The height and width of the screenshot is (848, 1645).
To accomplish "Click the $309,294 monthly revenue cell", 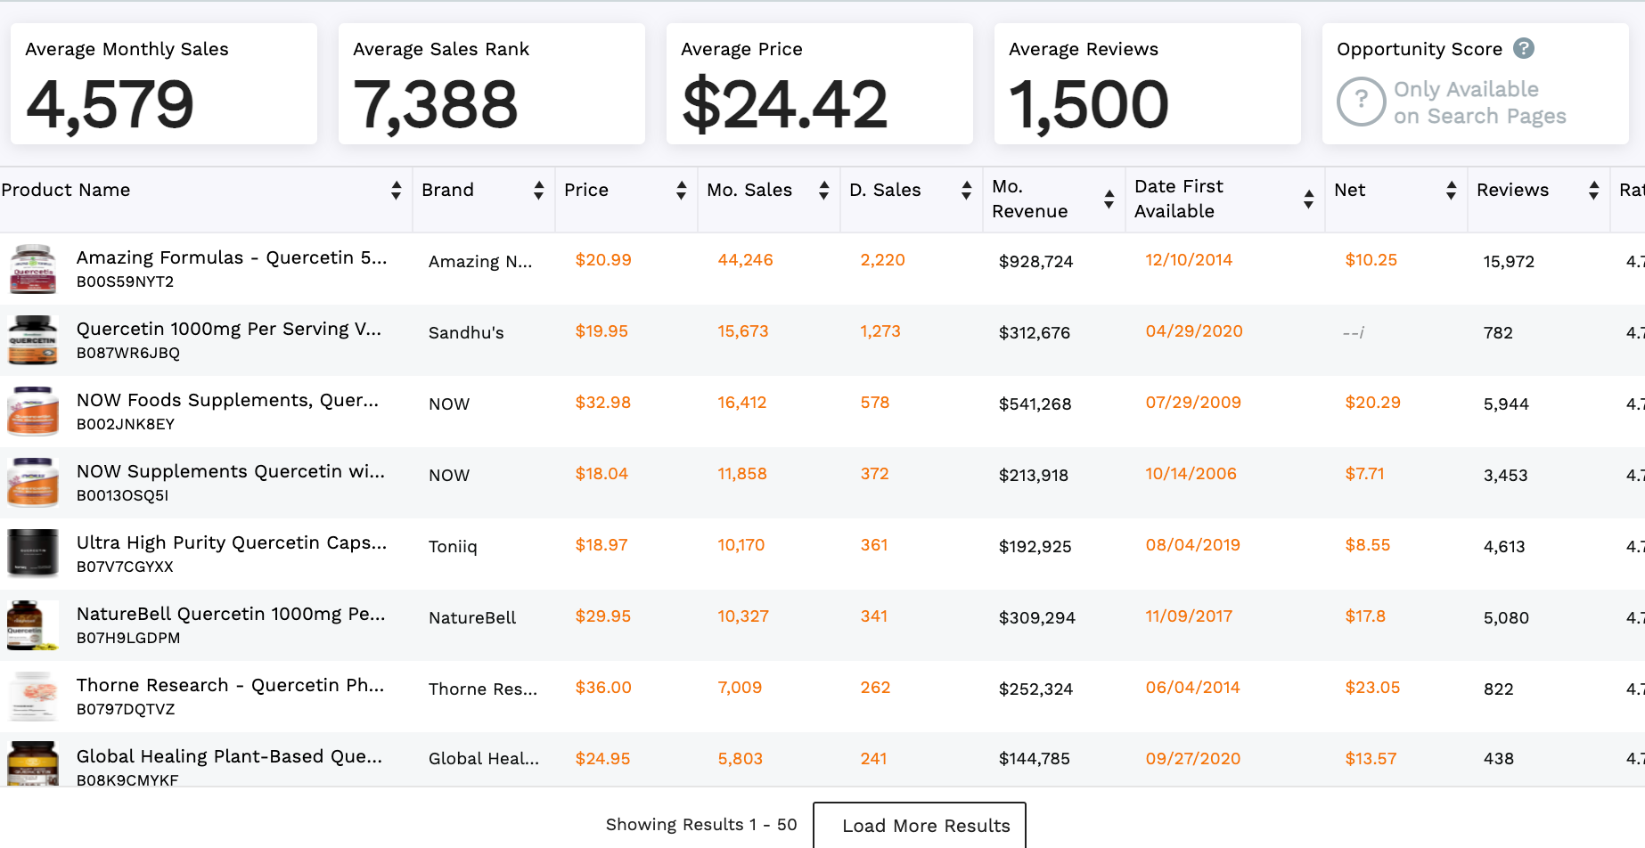I will [1037, 617].
